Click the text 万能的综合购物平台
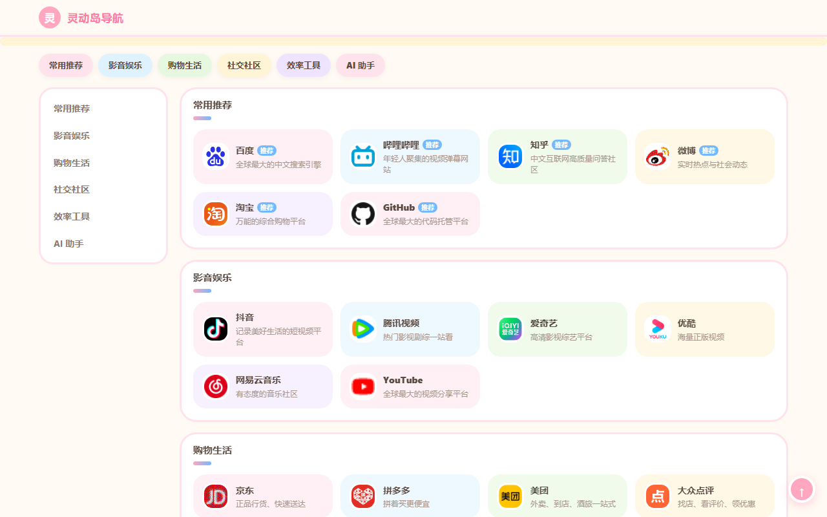 (271, 222)
